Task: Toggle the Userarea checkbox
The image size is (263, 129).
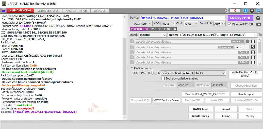Action: [x=253, y=47]
